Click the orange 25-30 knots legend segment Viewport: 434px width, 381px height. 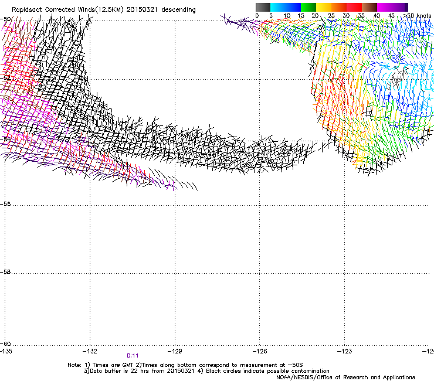[x=339, y=7]
